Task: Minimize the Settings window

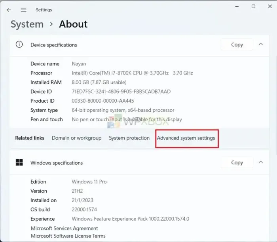Action: [x=237, y=7]
